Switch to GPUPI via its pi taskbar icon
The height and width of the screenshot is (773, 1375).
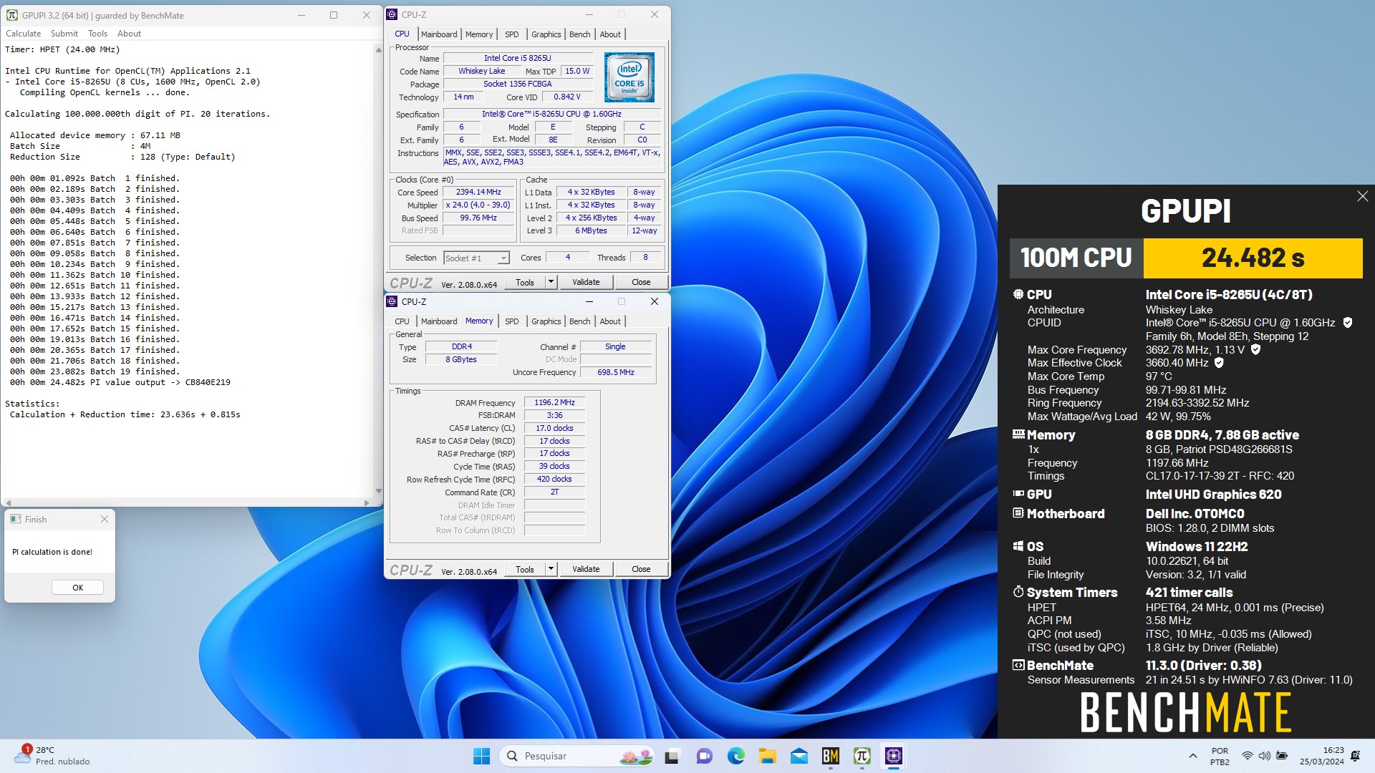coord(862,756)
